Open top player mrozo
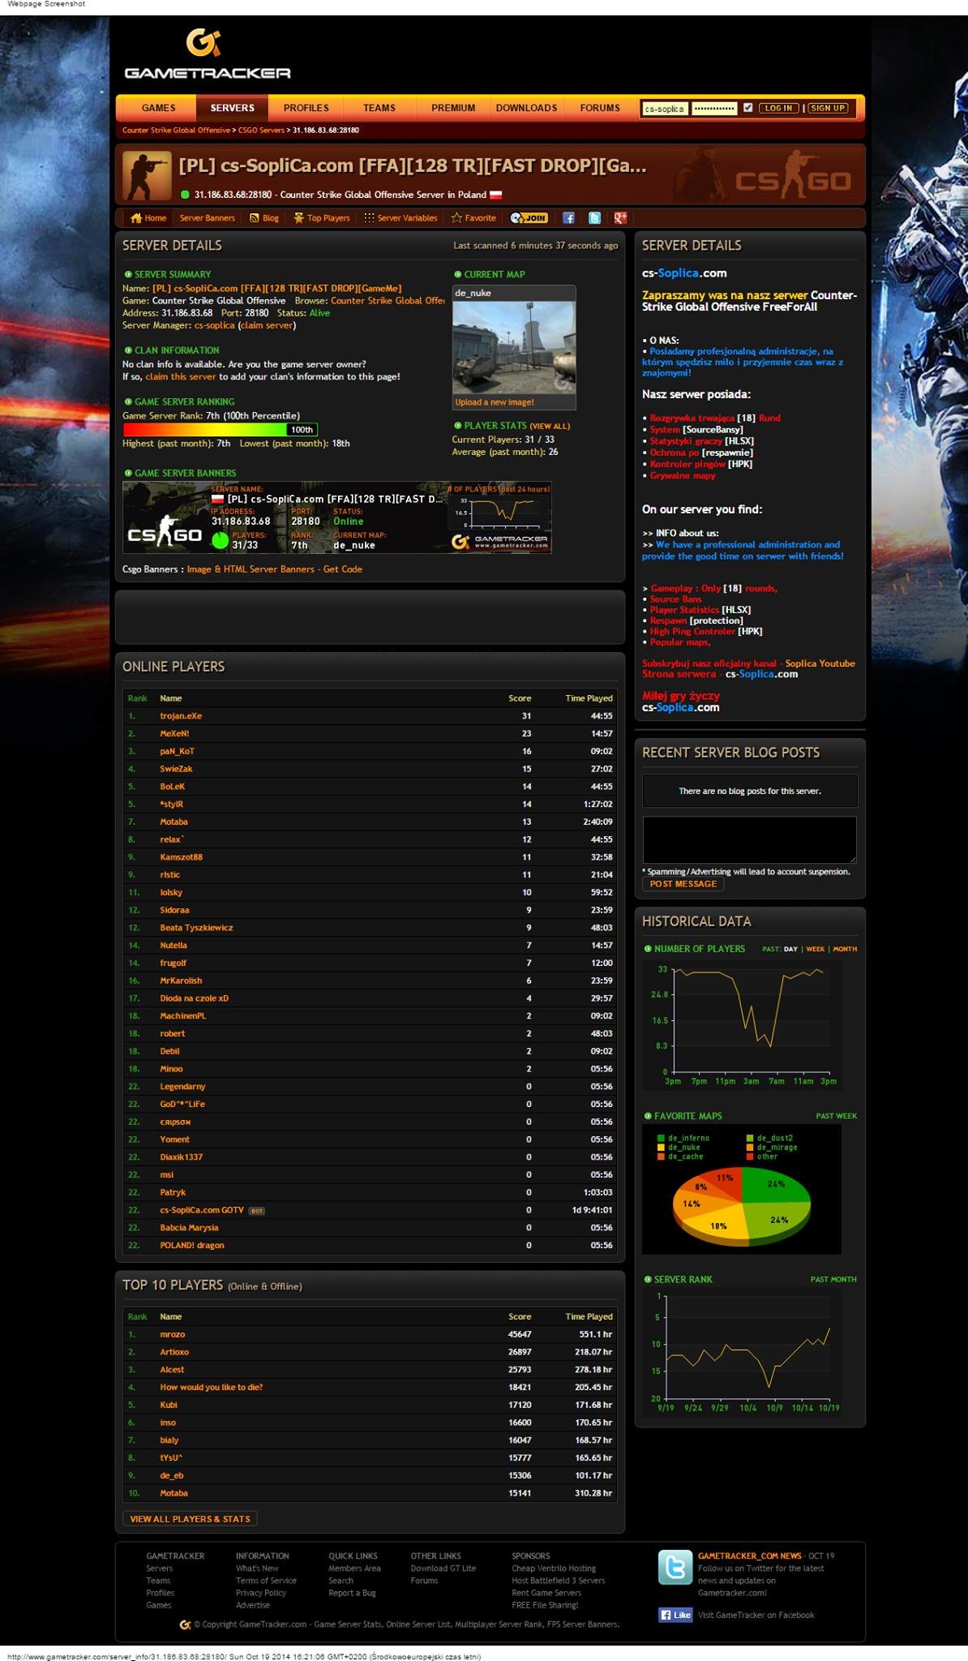 (173, 1334)
